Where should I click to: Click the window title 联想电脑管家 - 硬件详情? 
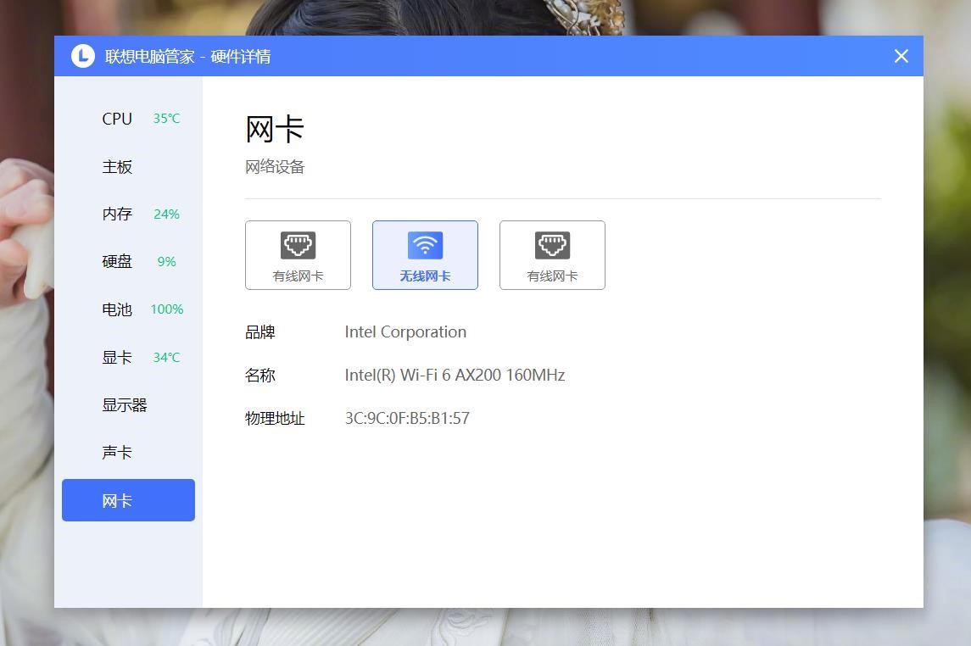[187, 56]
